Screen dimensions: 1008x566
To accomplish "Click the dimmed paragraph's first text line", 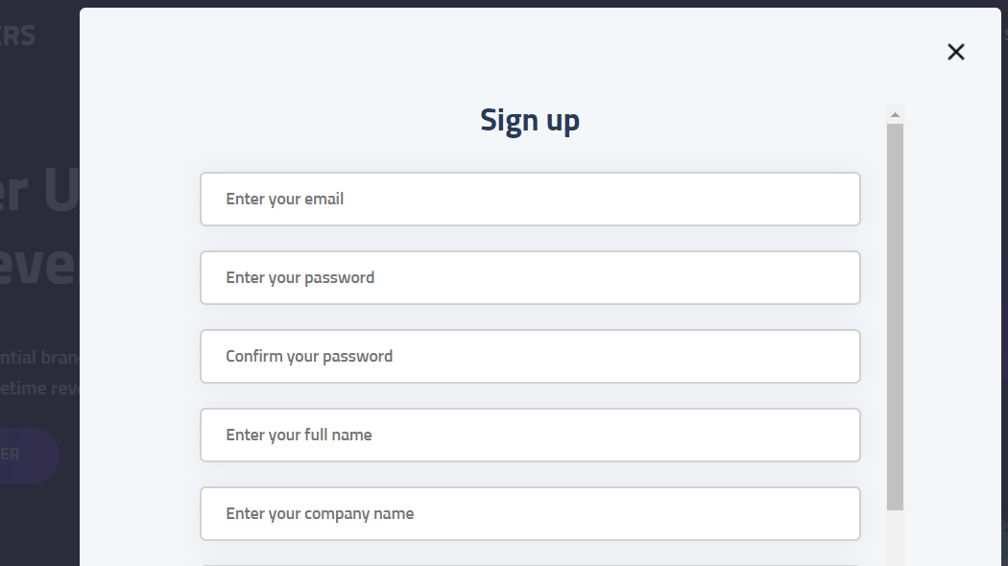I will 40,358.
